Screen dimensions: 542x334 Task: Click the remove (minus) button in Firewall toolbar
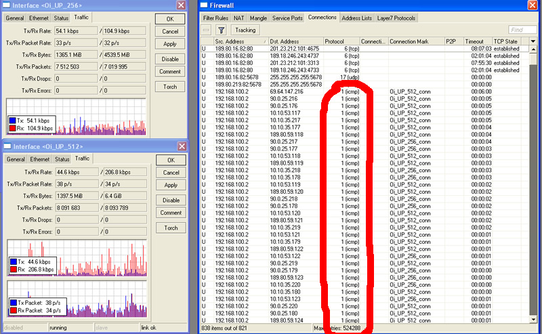207,30
